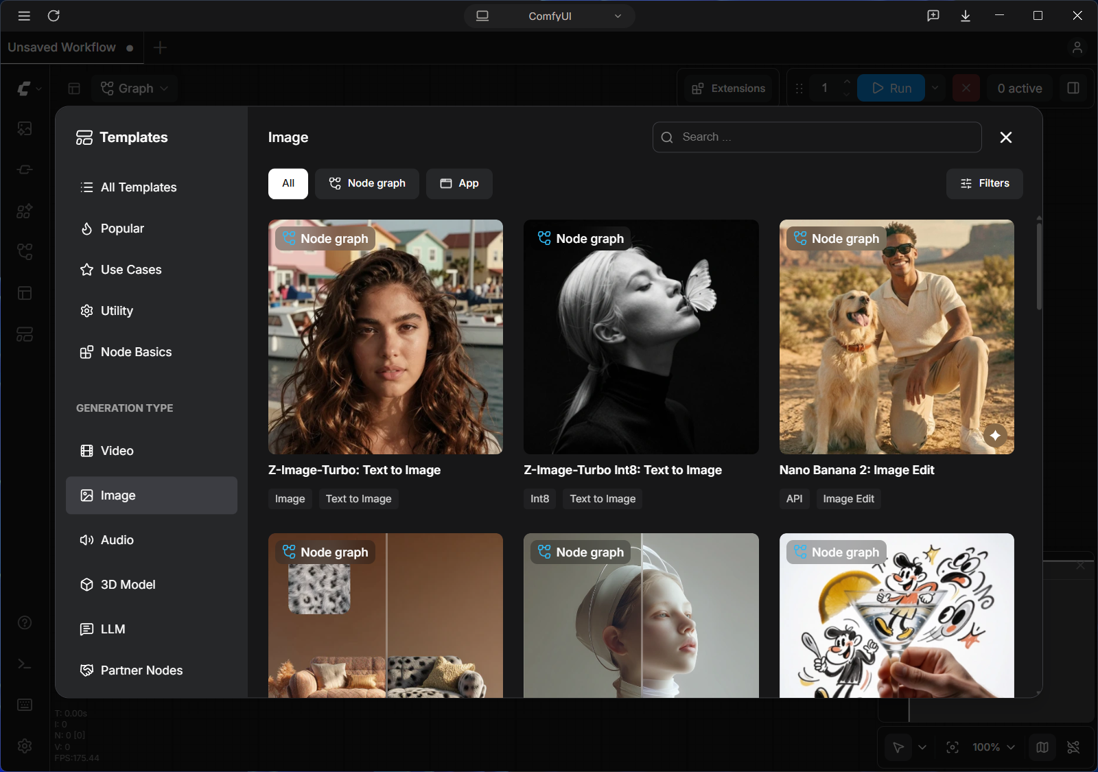Image resolution: width=1098 pixels, height=772 pixels.
Task: Click the fit view icon in canvas toolbar
Action: pos(953,747)
